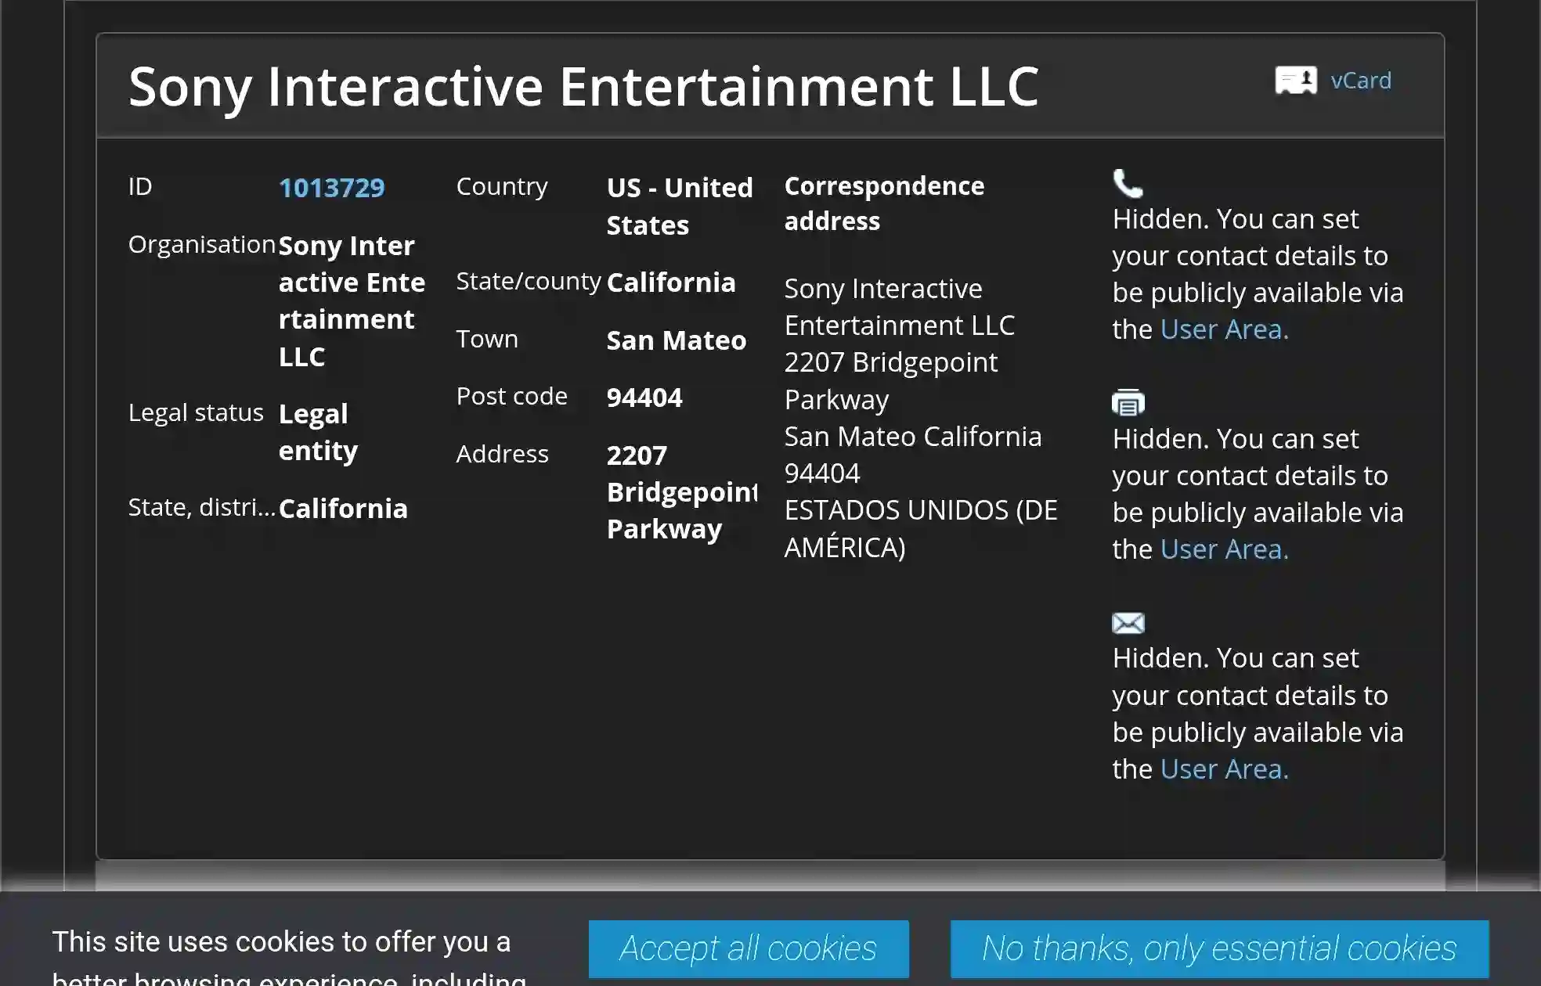
Task: Select California value beside State, distri... label
Action: (343, 509)
